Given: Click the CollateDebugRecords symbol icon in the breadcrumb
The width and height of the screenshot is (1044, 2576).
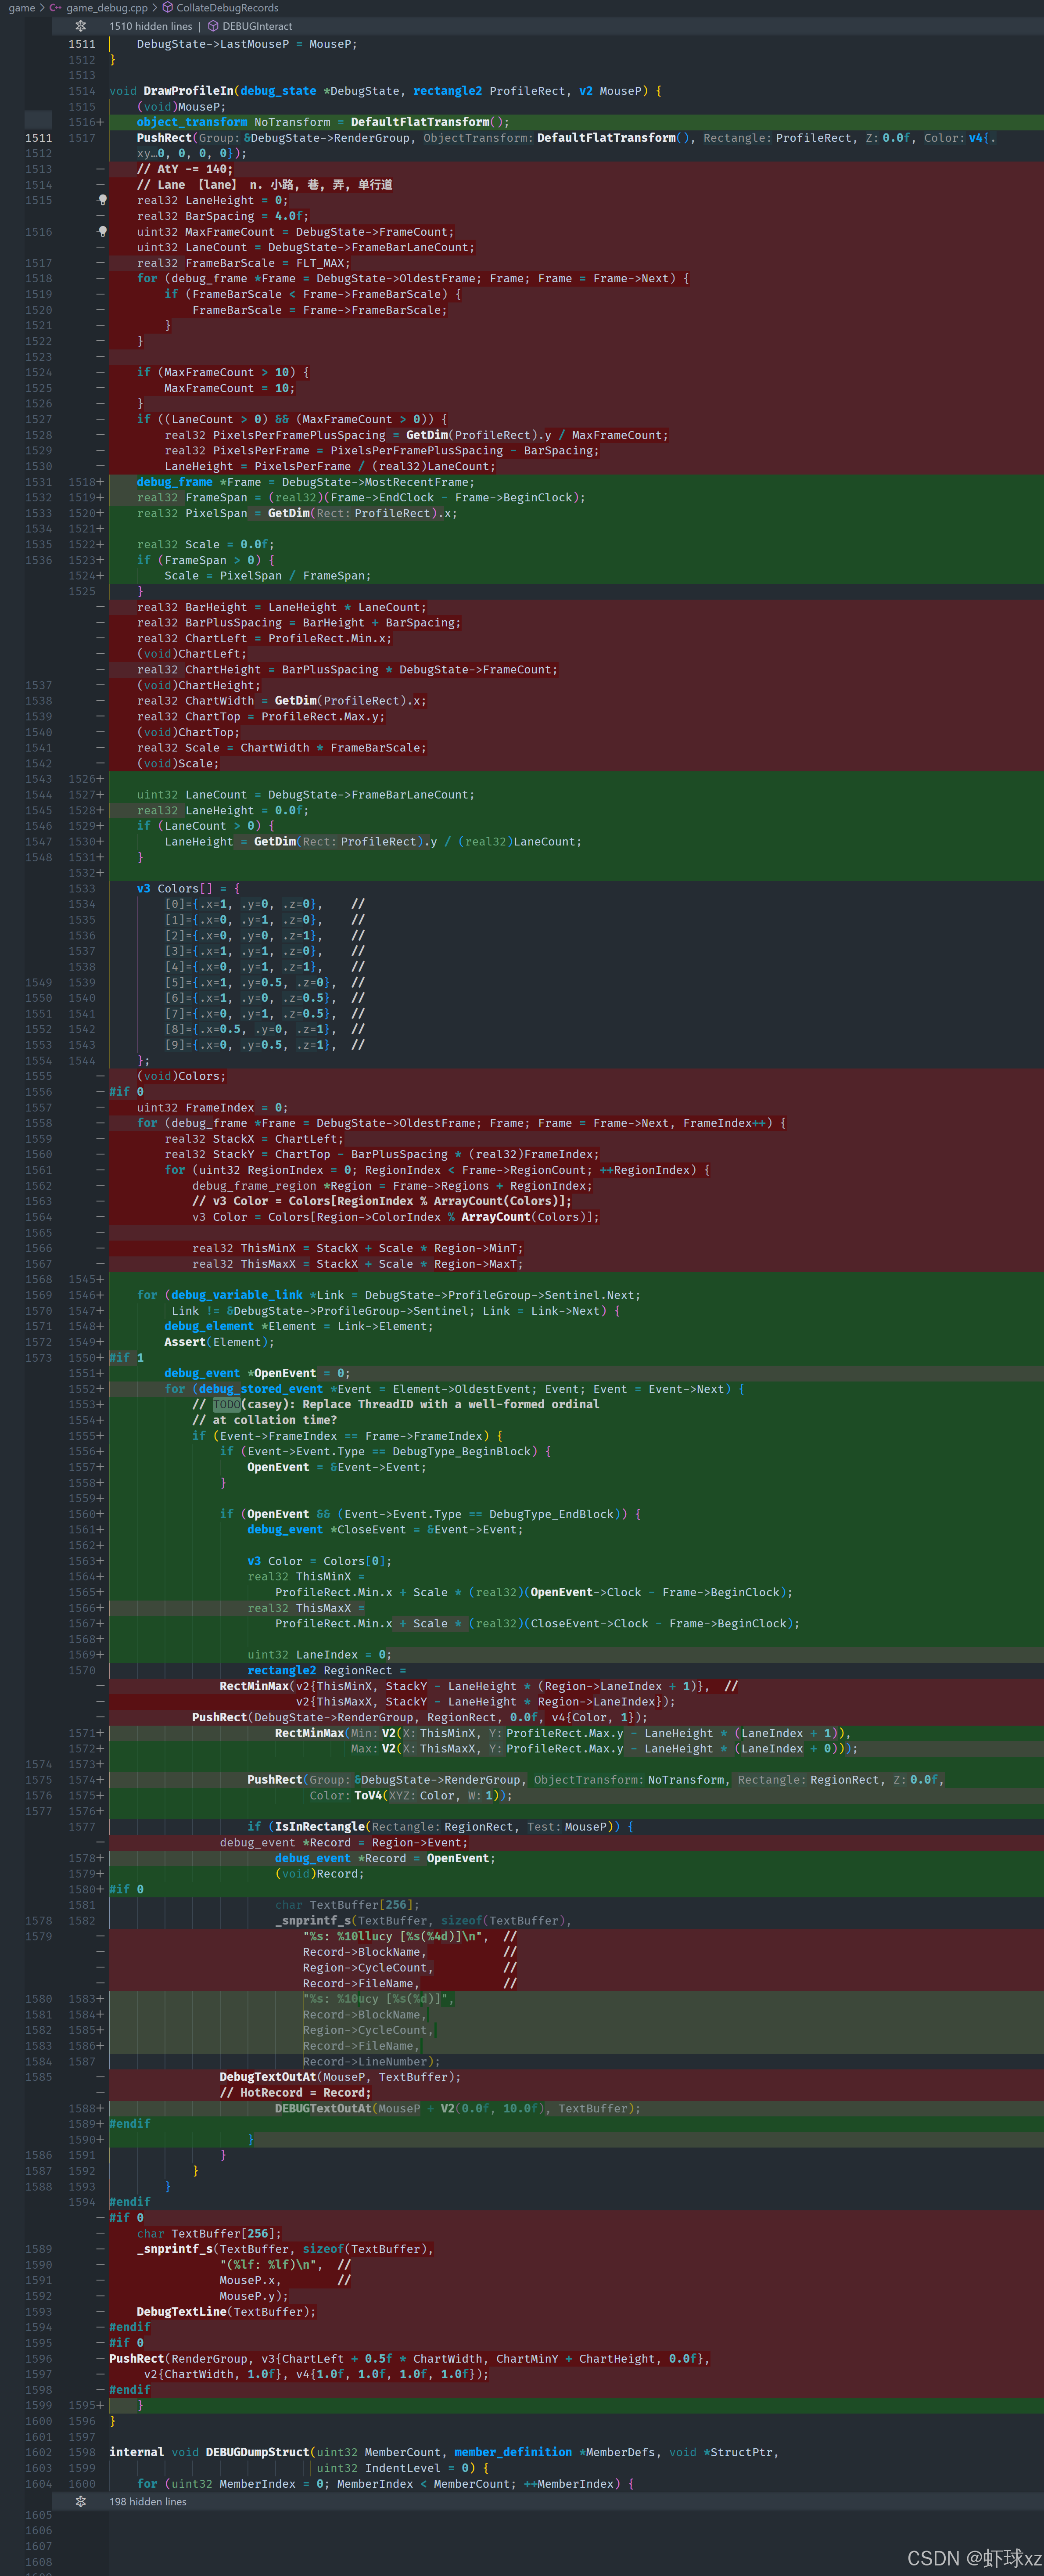Looking at the screenshot, I should coord(167,7).
